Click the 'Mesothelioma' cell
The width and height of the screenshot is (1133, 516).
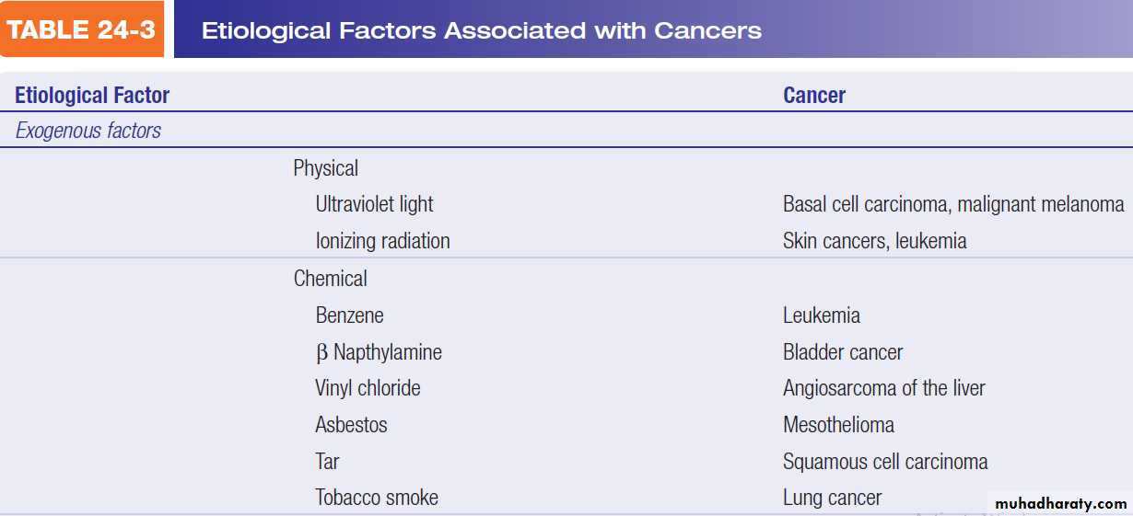(838, 425)
